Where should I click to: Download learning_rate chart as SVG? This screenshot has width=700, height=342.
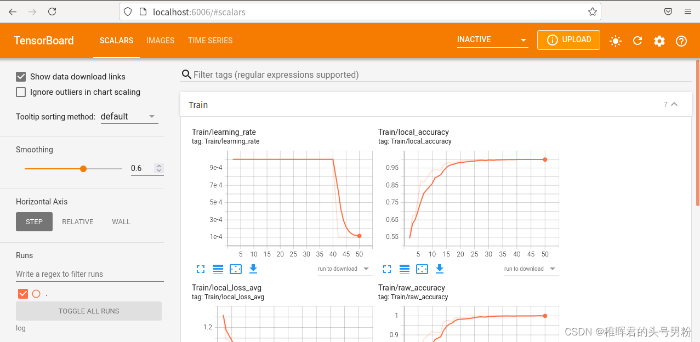253,269
